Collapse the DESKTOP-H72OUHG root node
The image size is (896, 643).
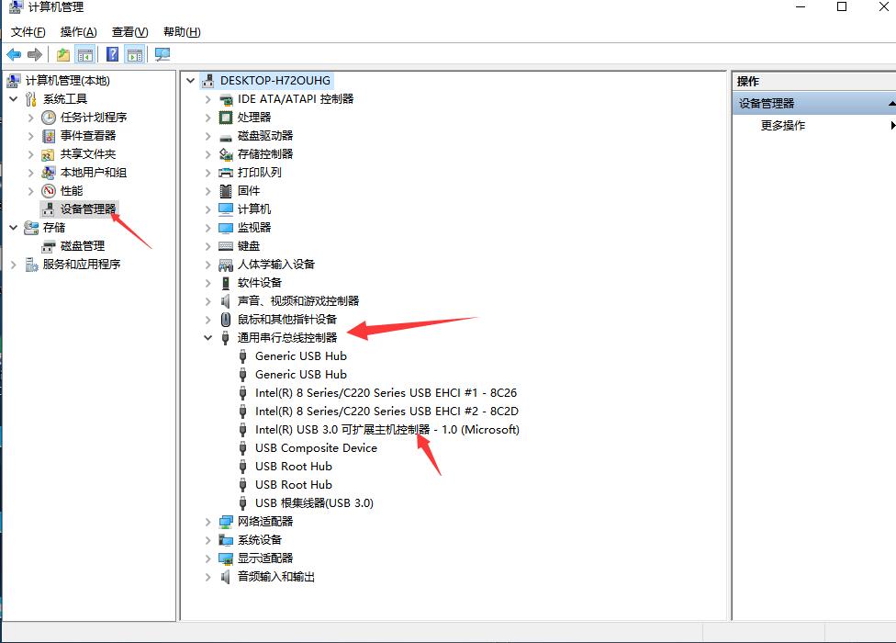pos(191,81)
